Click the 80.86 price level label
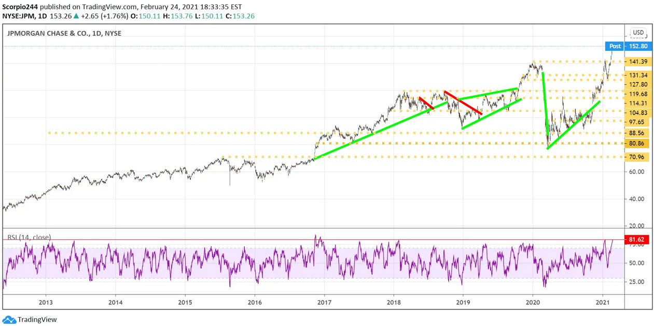Image resolution: width=654 pixels, height=326 pixels. [638, 143]
